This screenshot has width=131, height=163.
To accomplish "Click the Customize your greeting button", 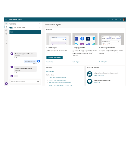I will coord(54,58).
